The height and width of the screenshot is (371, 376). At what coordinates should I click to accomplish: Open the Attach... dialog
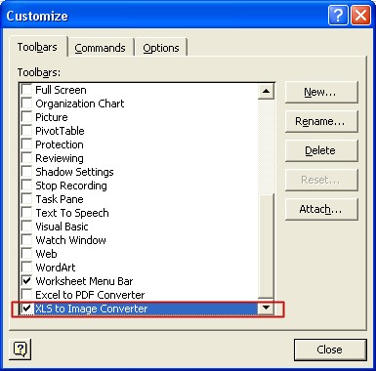pos(321,209)
